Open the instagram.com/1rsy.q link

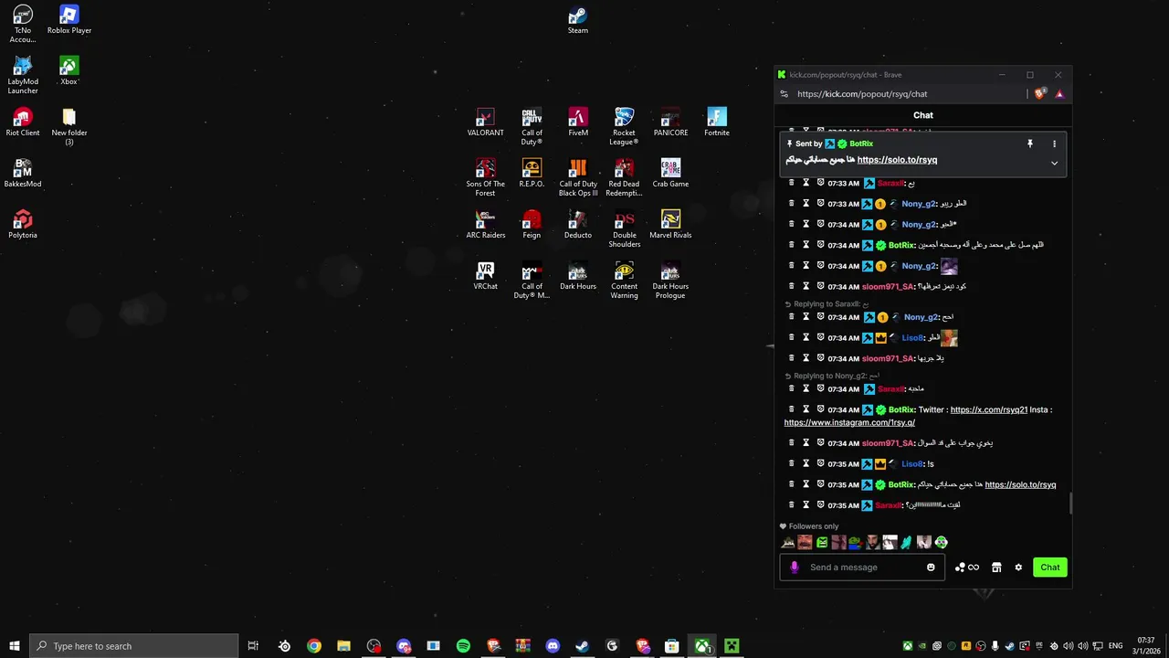(x=849, y=422)
